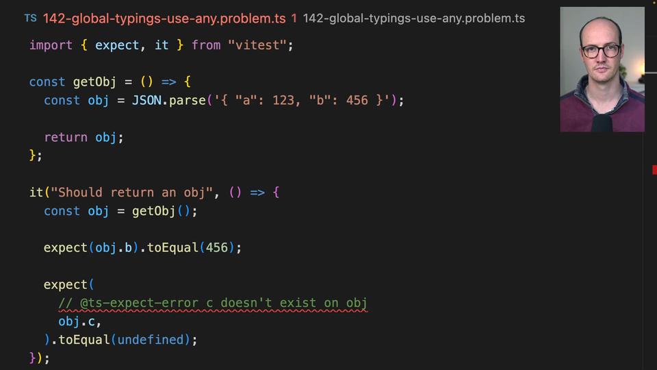Click the 456 value in toEqual
The width and height of the screenshot is (657, 370).
216,247
